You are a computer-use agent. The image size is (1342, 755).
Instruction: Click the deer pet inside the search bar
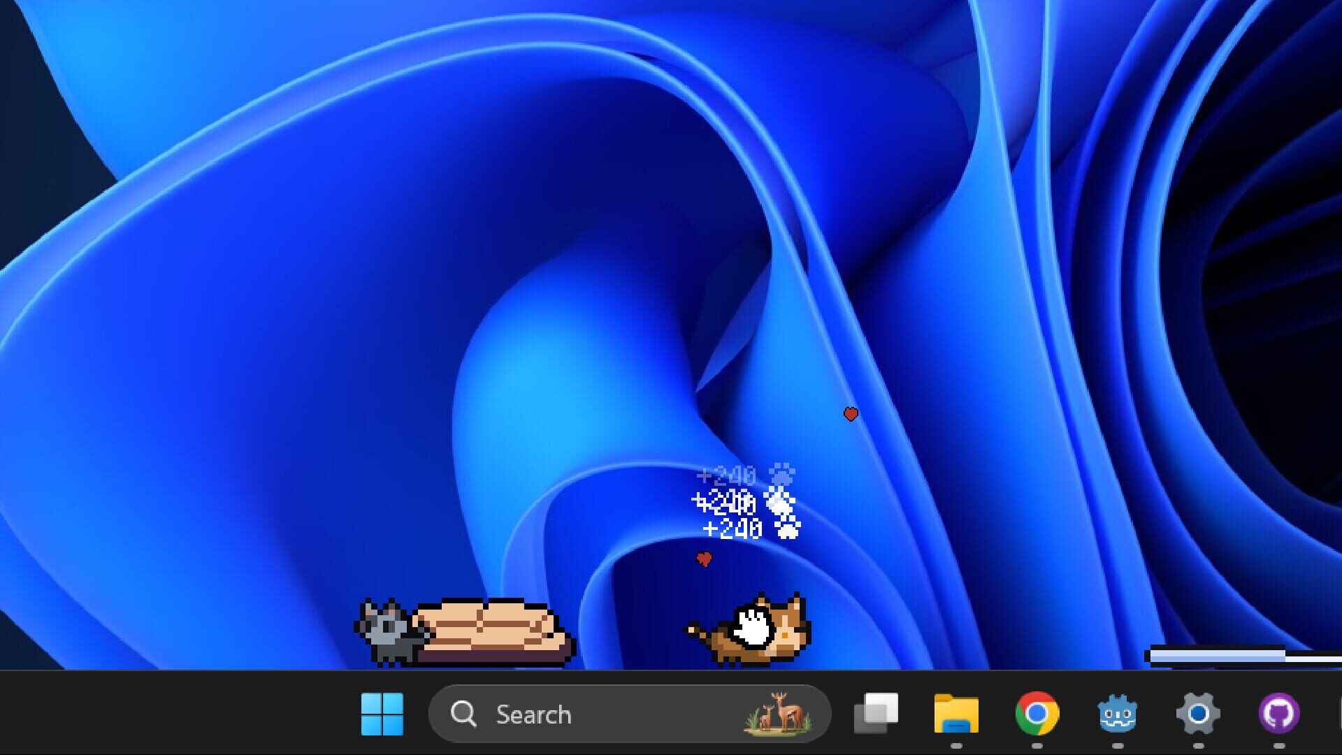click(x=779, y=714)
